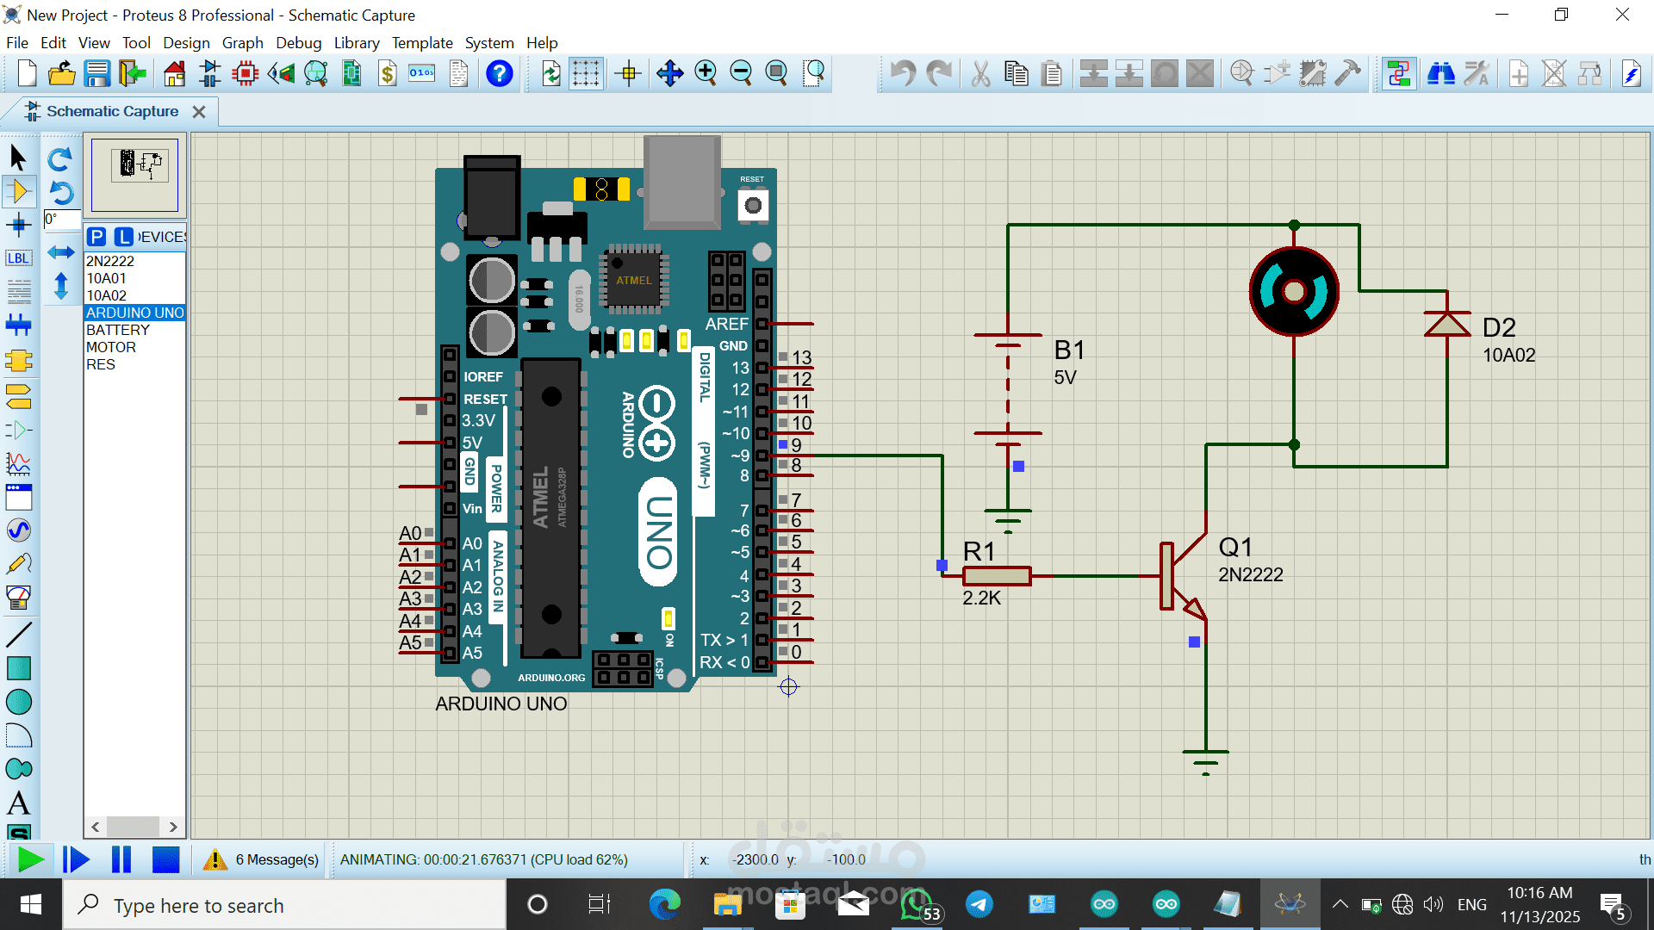Click the Bill of Materials dollar icon
The height and width of the screenshot is (930, 1654).
(x=388, y=74)
